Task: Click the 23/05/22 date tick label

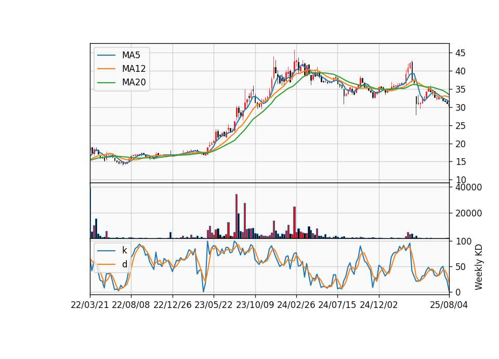Action: click(x=214, y=305)
